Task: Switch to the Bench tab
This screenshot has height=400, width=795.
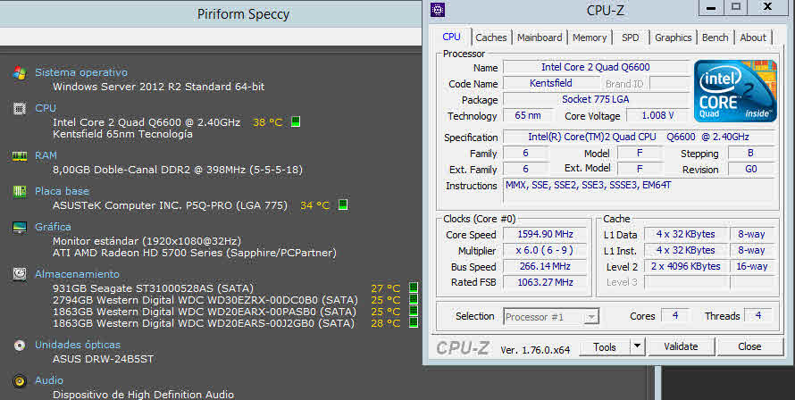Action: click(715, 37)
